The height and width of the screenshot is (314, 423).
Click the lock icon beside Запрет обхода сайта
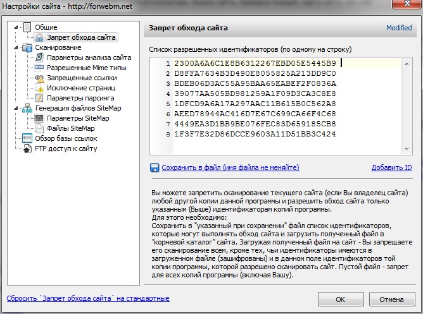[39, 38]
